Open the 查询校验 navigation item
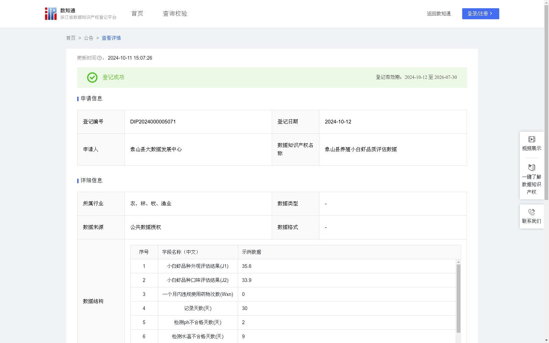This screenshot has height=343, width=549. (x=175, y=13)
